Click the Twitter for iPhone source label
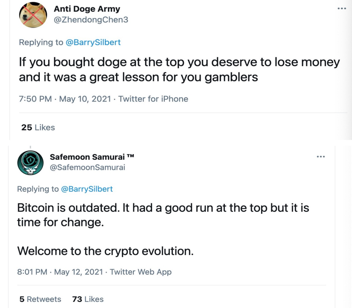This screenshot has width=352, height=308. [153, 99]
